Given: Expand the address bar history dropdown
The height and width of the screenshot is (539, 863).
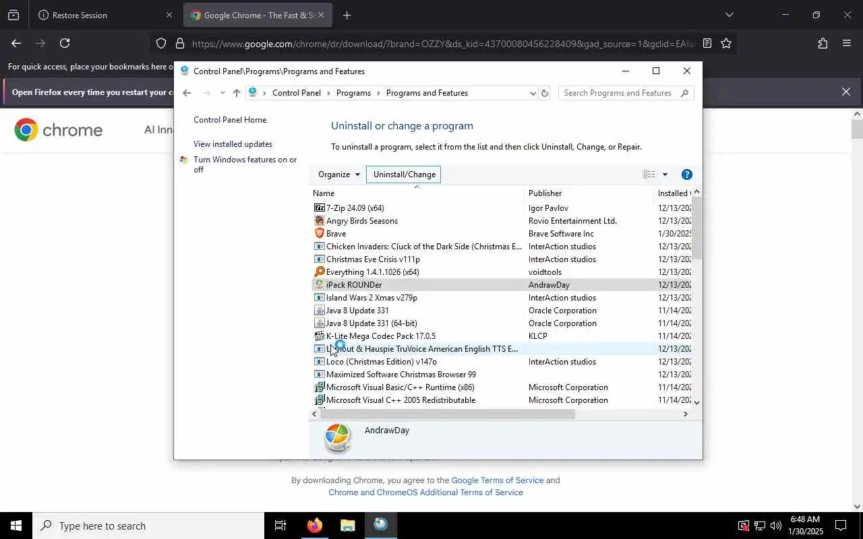Looking at the screenshot, I should (533, 93).
